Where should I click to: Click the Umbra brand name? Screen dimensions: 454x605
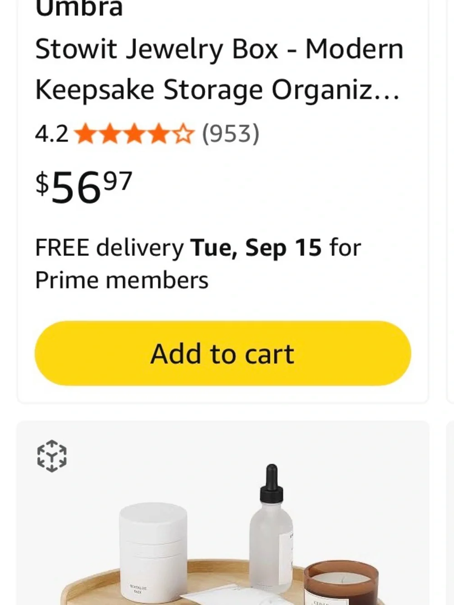pos(79,8)
